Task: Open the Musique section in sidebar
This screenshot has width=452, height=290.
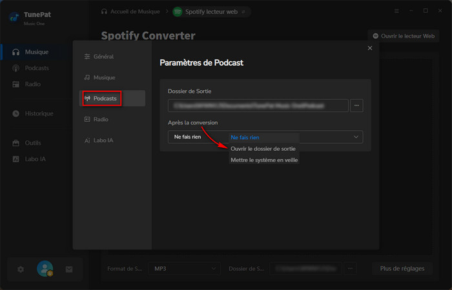Action: [x=37, y=52]
